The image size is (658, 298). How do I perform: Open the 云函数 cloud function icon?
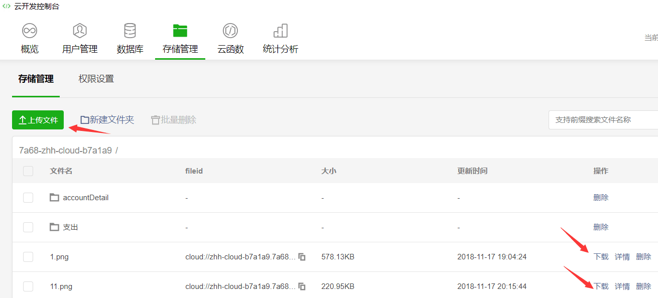coord(230,31)
